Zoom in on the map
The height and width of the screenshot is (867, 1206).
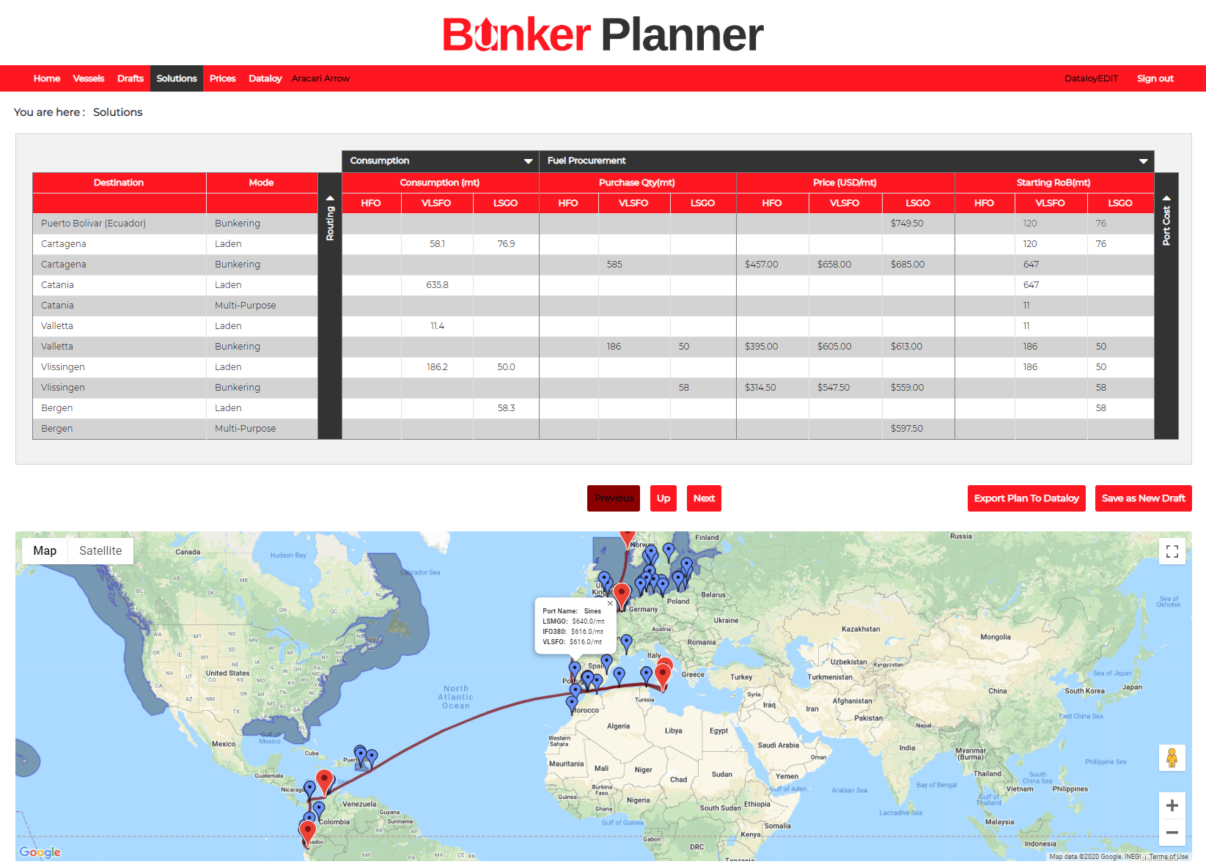[1172, 805]
